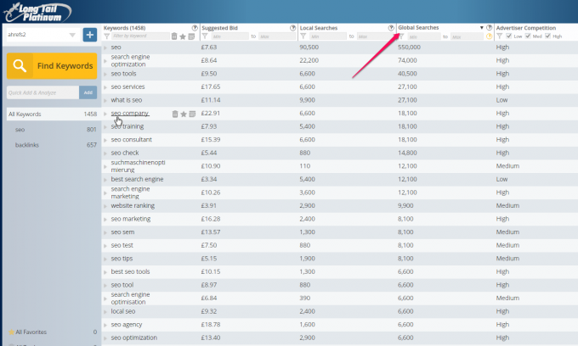Image resolution: width=578 pixels, height=346 pixels.
Task: Click the Global Searches sort arrow
Action: 481,28
